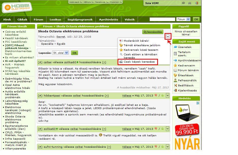Expand options arrow on sufni-tunning's post
The width and height of the screenshot is (238, 155).
pyautogui.click(x=167, y=147)
